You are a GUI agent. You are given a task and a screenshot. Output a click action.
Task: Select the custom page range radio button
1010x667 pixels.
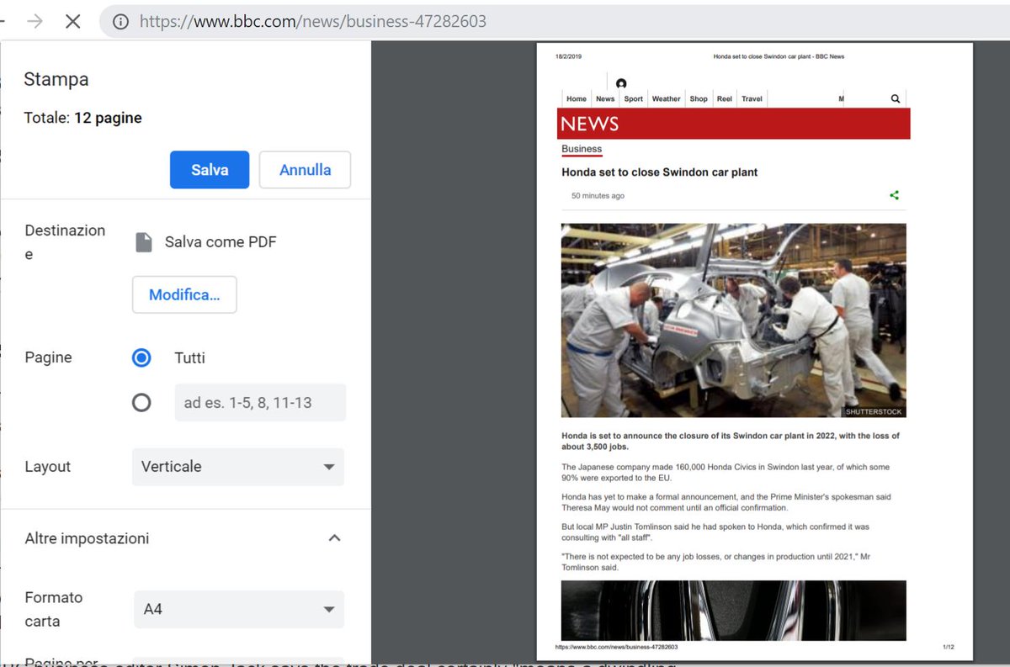coord(141,403)
